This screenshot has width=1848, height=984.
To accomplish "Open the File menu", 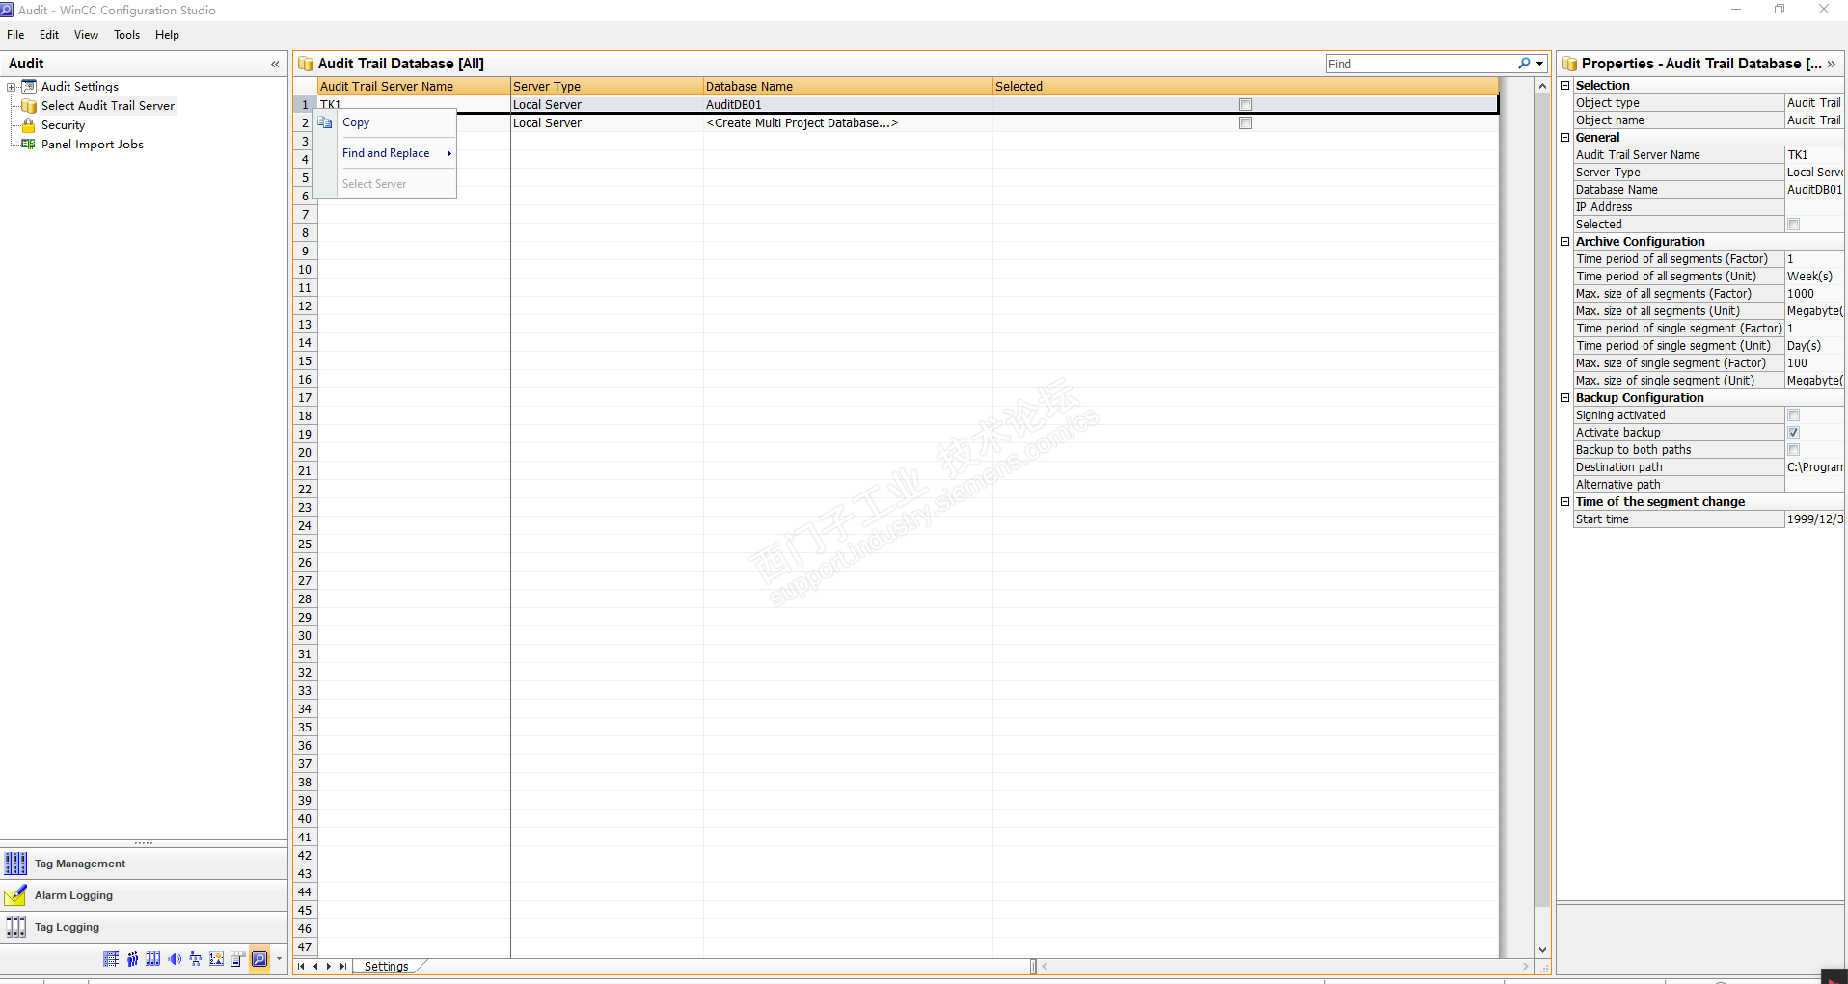I will [15, 35].
